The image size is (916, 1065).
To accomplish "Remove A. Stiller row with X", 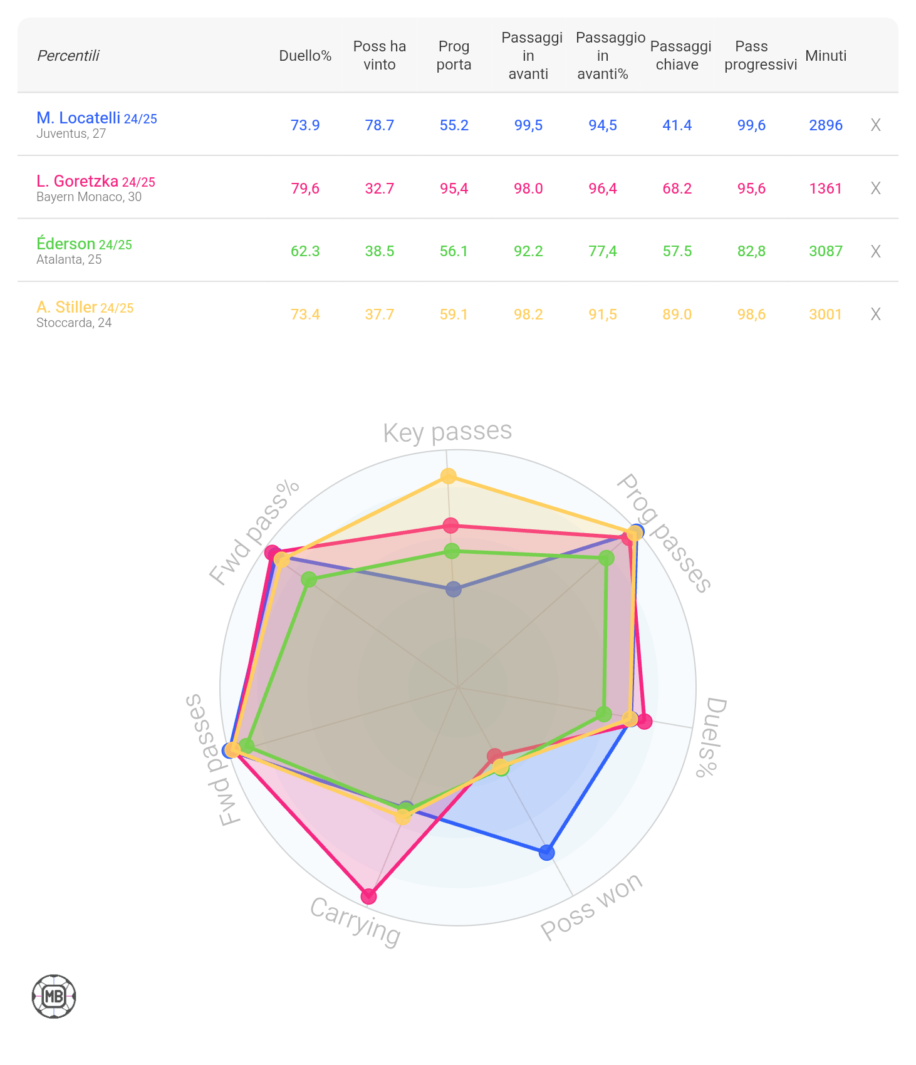I will 875,314.
